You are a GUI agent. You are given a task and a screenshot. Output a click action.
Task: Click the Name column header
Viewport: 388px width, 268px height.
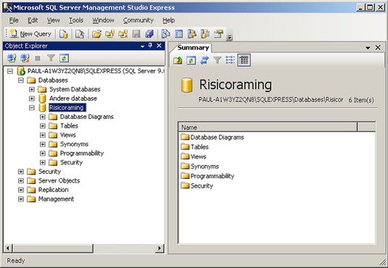click(268, 127)
